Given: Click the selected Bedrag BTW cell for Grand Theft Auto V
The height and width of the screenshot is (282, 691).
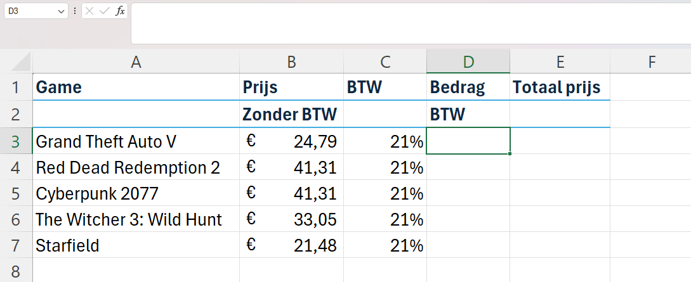Looking at the screenshot, I should (x=468, y=141).
